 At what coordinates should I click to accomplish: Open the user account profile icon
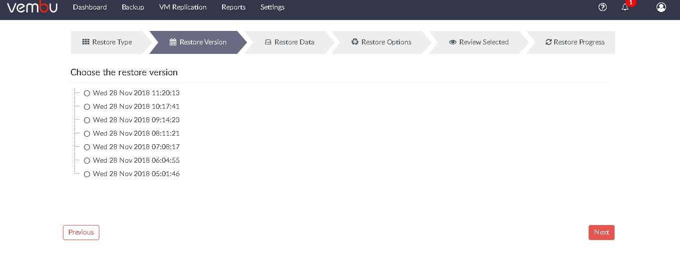(x=661, y=7)
